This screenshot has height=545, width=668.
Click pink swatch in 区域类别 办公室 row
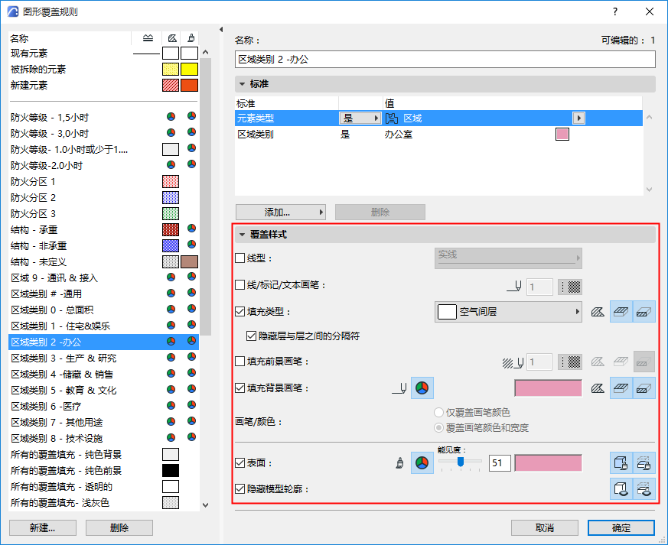coord(562,134)
